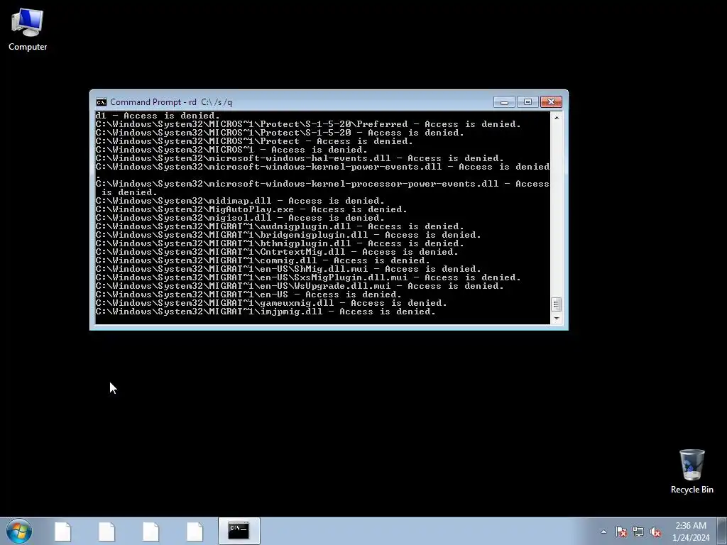Click the imjpmig.dll output line
The height and width of the screenshot is (545, 727).
coord(266,312)
